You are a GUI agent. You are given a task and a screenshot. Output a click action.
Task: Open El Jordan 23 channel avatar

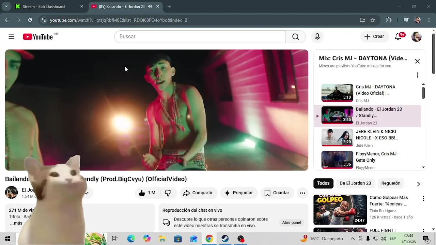11,193
